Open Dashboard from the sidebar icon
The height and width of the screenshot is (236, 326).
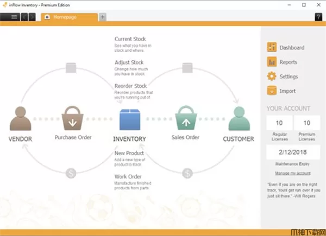(x=272, y=48)
